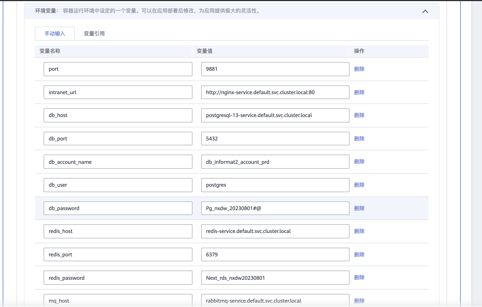This screenshot has height=307, width=482.
Task: Edit the mq_host value input field
Action: (x=275, y=300)
